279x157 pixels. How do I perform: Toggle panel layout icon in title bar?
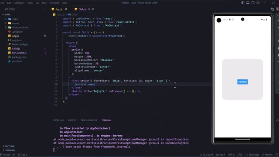248,3
